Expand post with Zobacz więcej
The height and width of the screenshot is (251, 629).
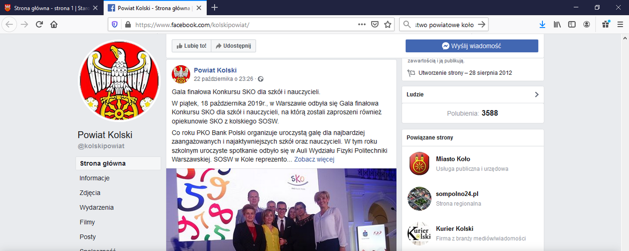[x=314, y=159]
